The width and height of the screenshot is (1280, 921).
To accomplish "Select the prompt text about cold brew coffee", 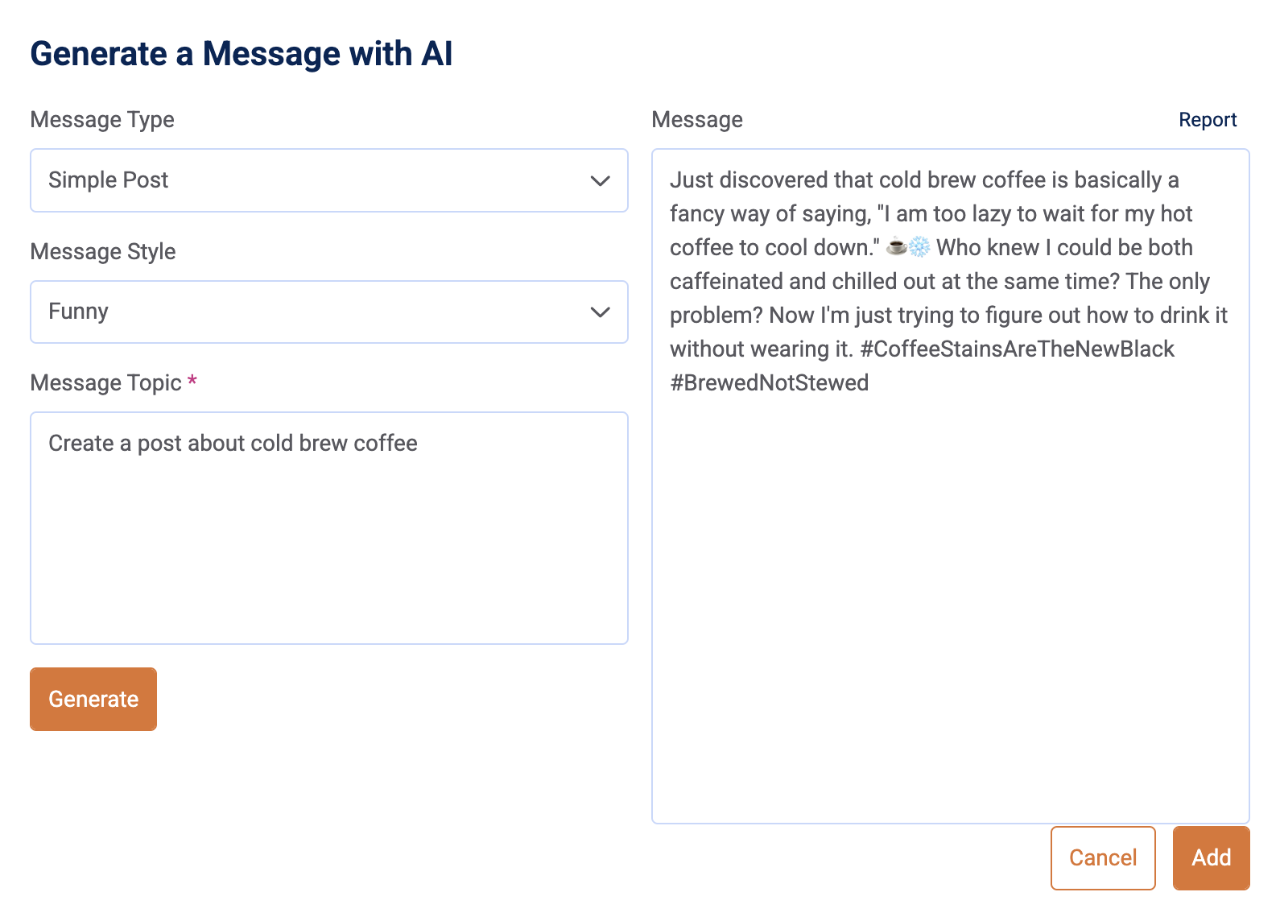I will click(233, 443).
